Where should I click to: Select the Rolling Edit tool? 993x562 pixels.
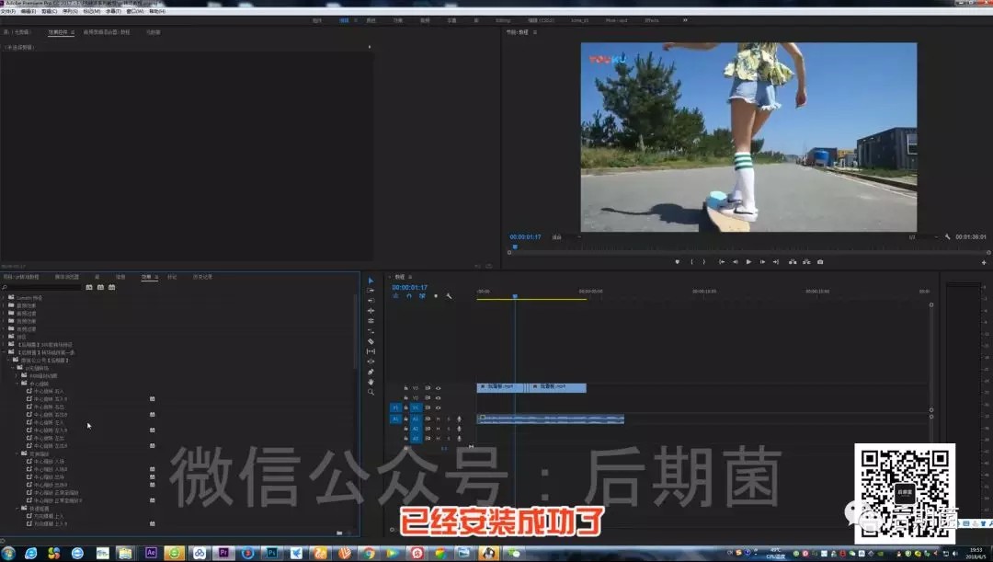coord(371,321)
